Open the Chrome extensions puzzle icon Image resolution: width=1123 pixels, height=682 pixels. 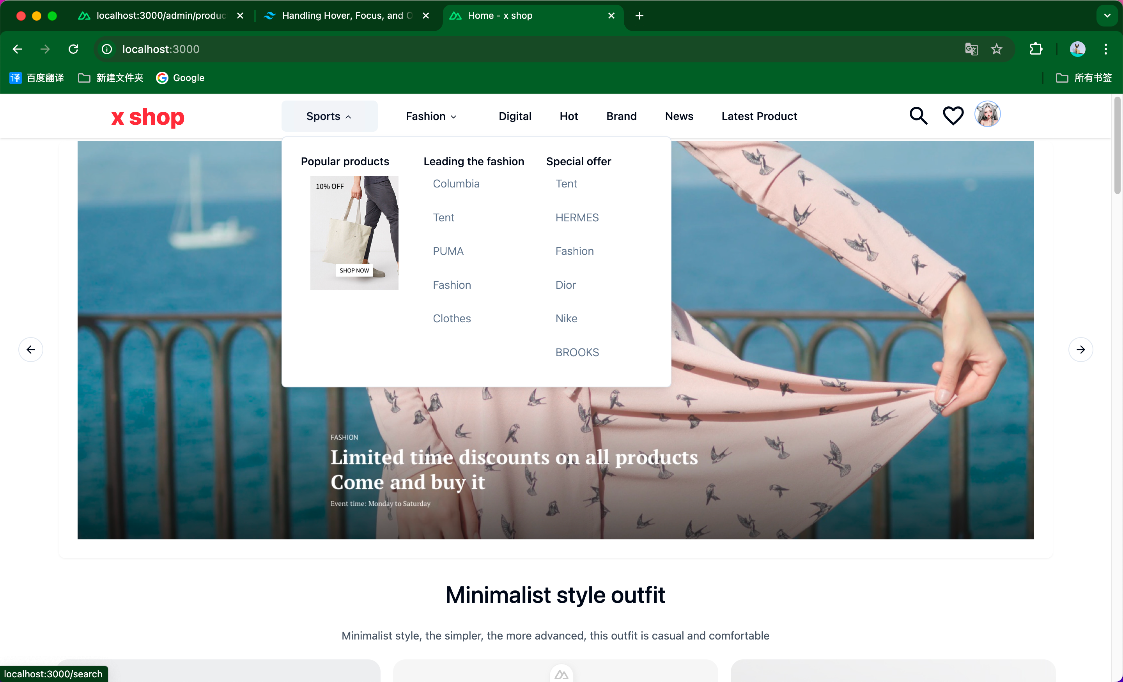1036,49
